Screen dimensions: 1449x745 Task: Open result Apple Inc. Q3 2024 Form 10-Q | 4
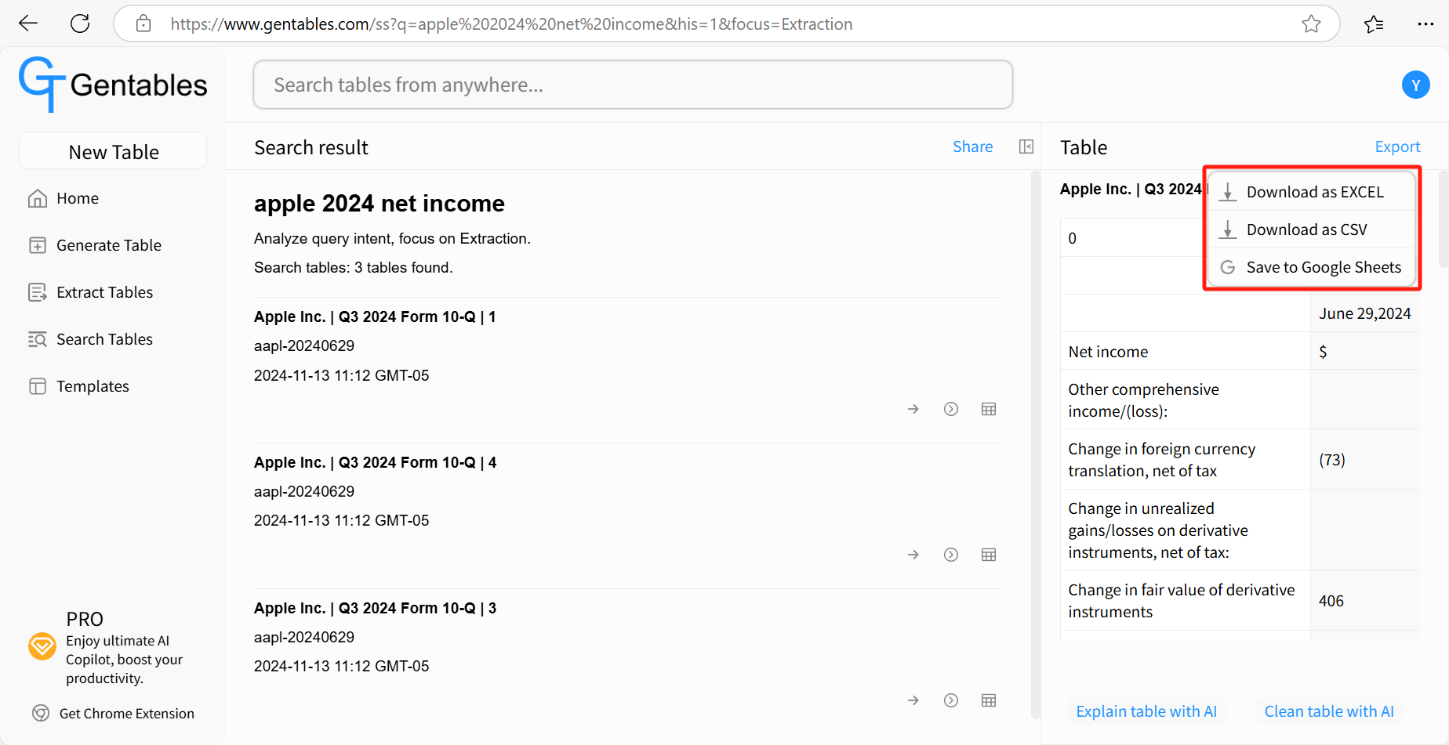click(x=375, y=462)
